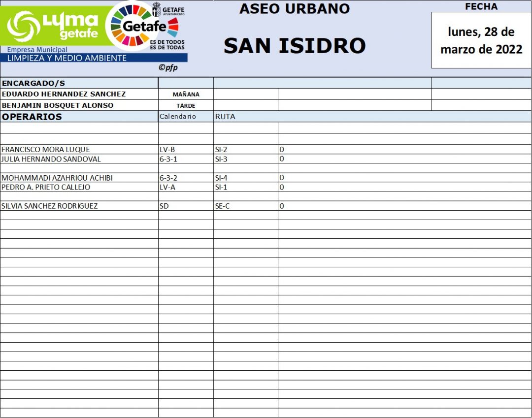Select the ASEO URBANO heading
The height and width of the screenshot is (418, 532).
pyautogui.click(x=295, y=9)
